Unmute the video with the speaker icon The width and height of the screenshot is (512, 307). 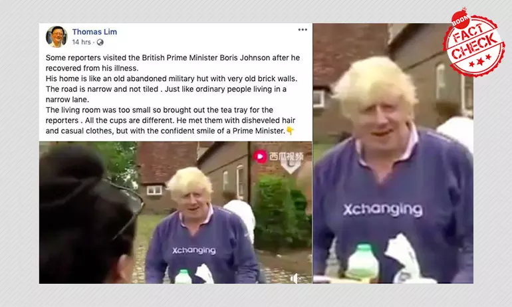pyautogui.click(x=295, y=278)
